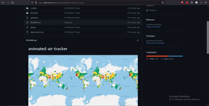Open the app.py file
This screenshot has width=209, height=106.
click(33, 27)
